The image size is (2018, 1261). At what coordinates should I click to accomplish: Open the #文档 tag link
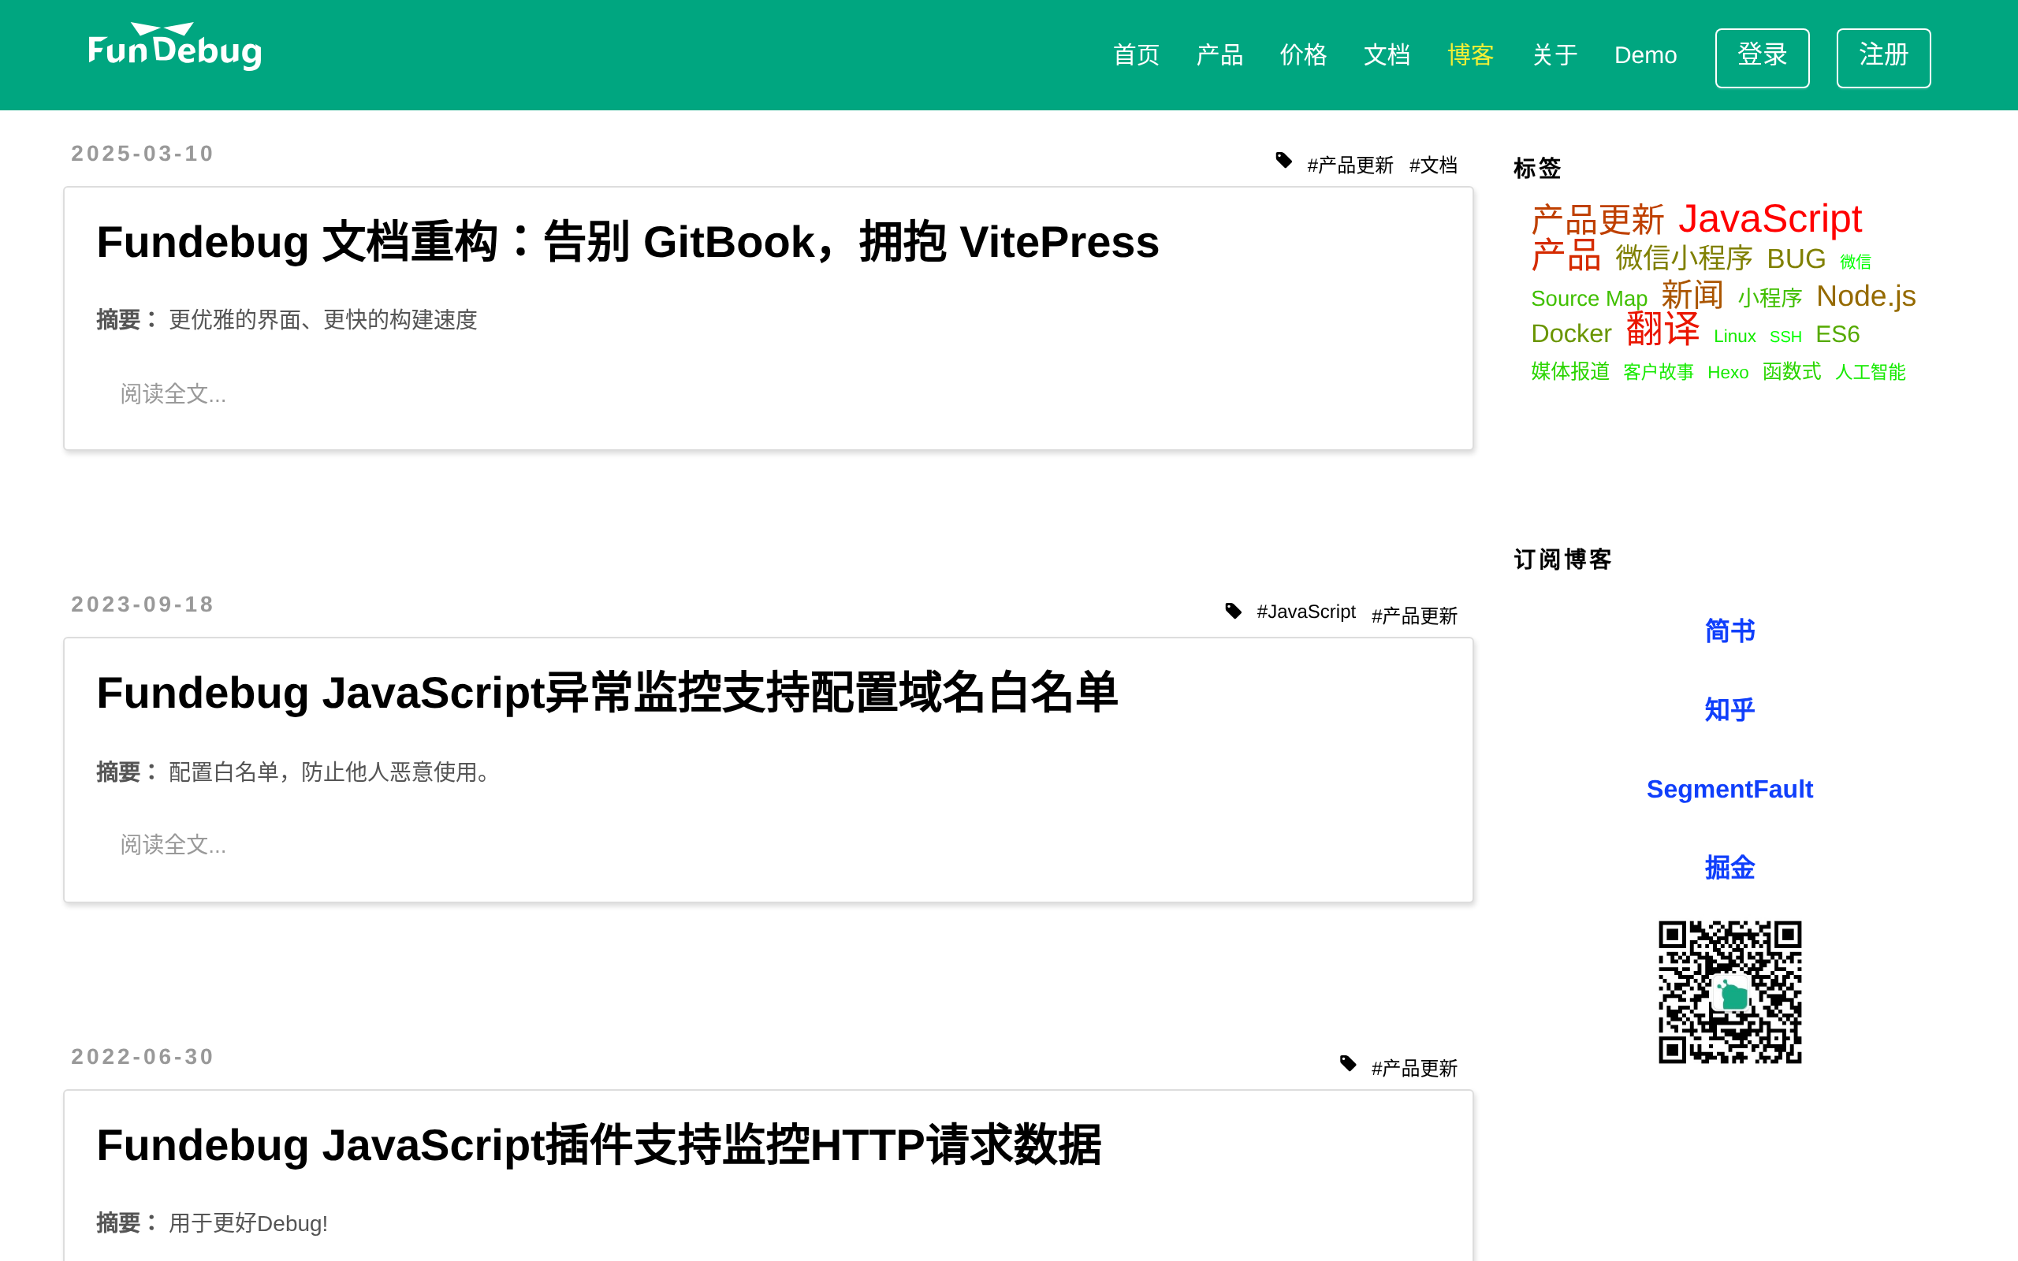pyautogui.click(x=1433, y=166)
